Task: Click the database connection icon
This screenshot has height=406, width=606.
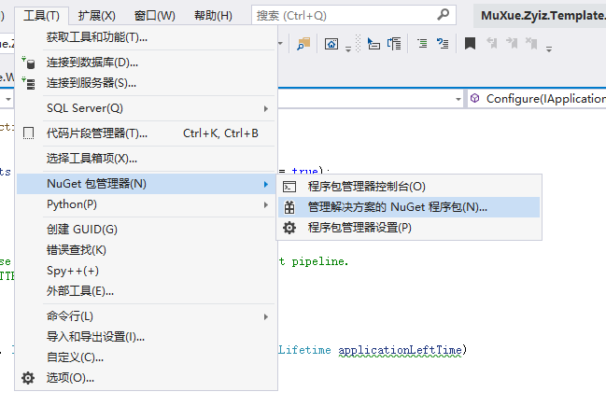Action: (29, 63)
